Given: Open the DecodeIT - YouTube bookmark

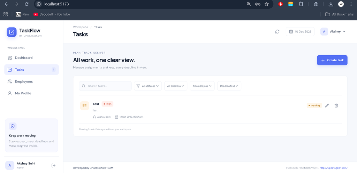Looking at the screenshot, I should (x=52, y=14).
